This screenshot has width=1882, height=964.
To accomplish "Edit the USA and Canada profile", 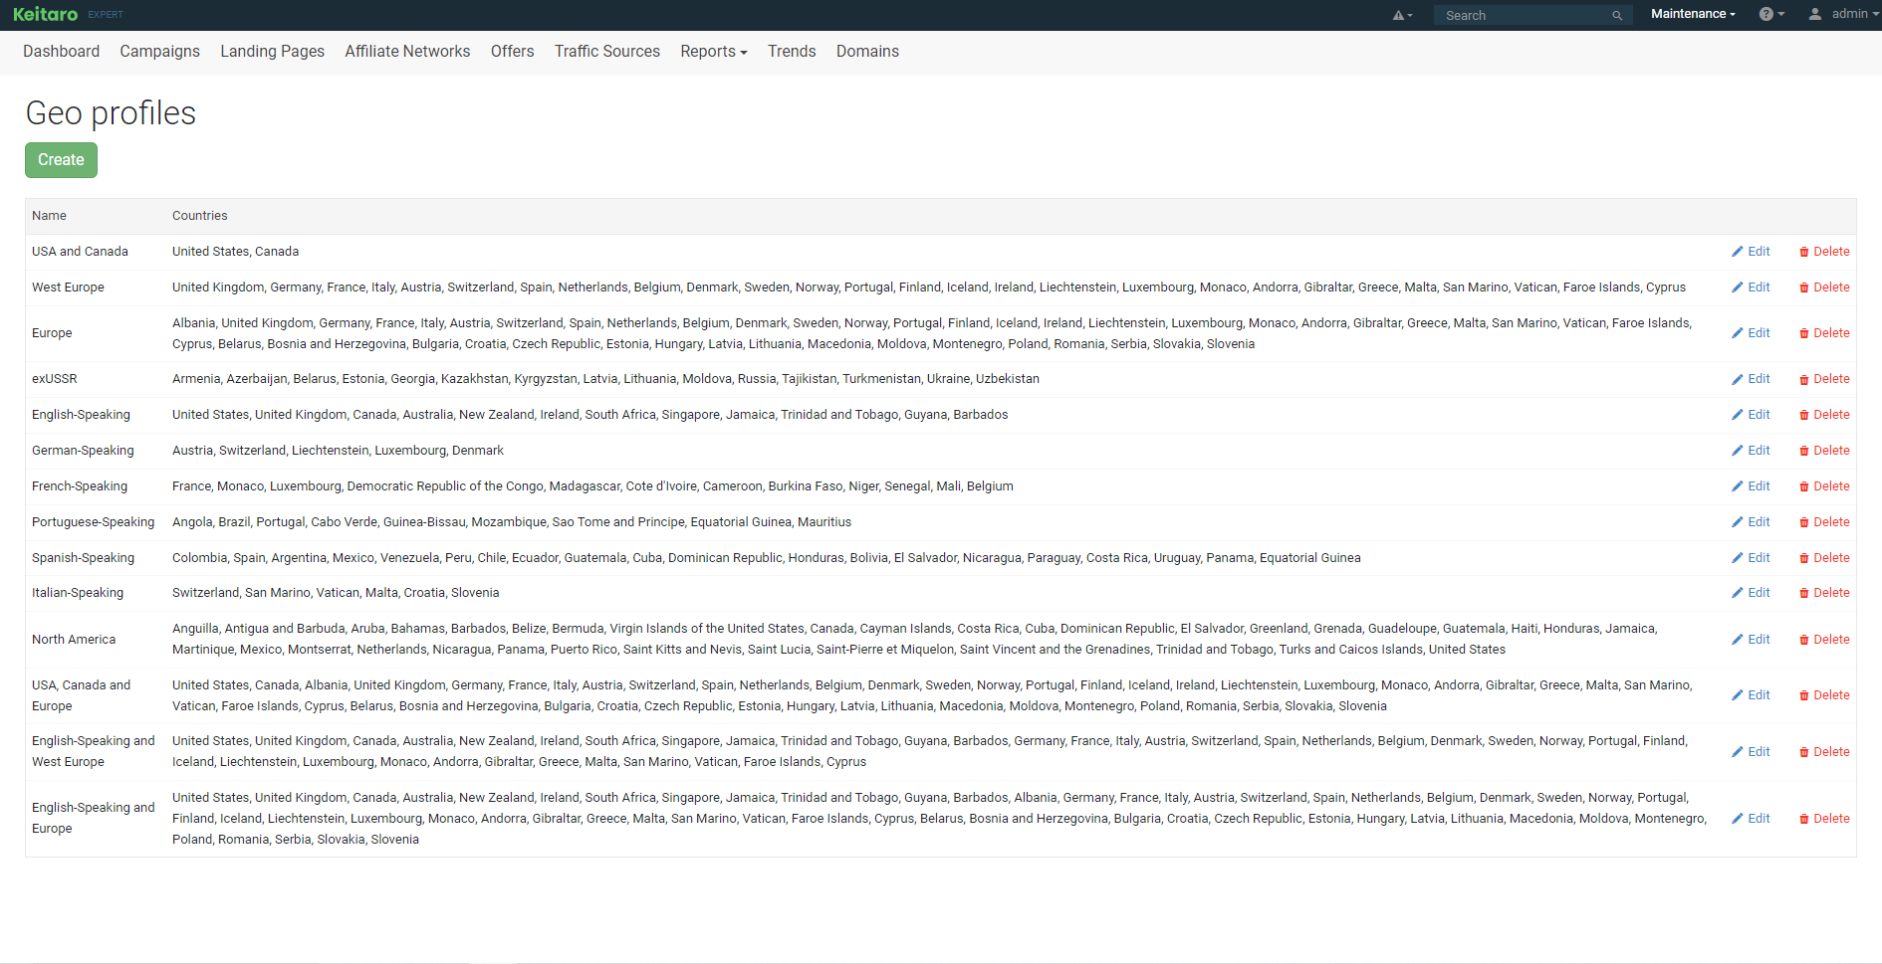I will point(1751,252).
